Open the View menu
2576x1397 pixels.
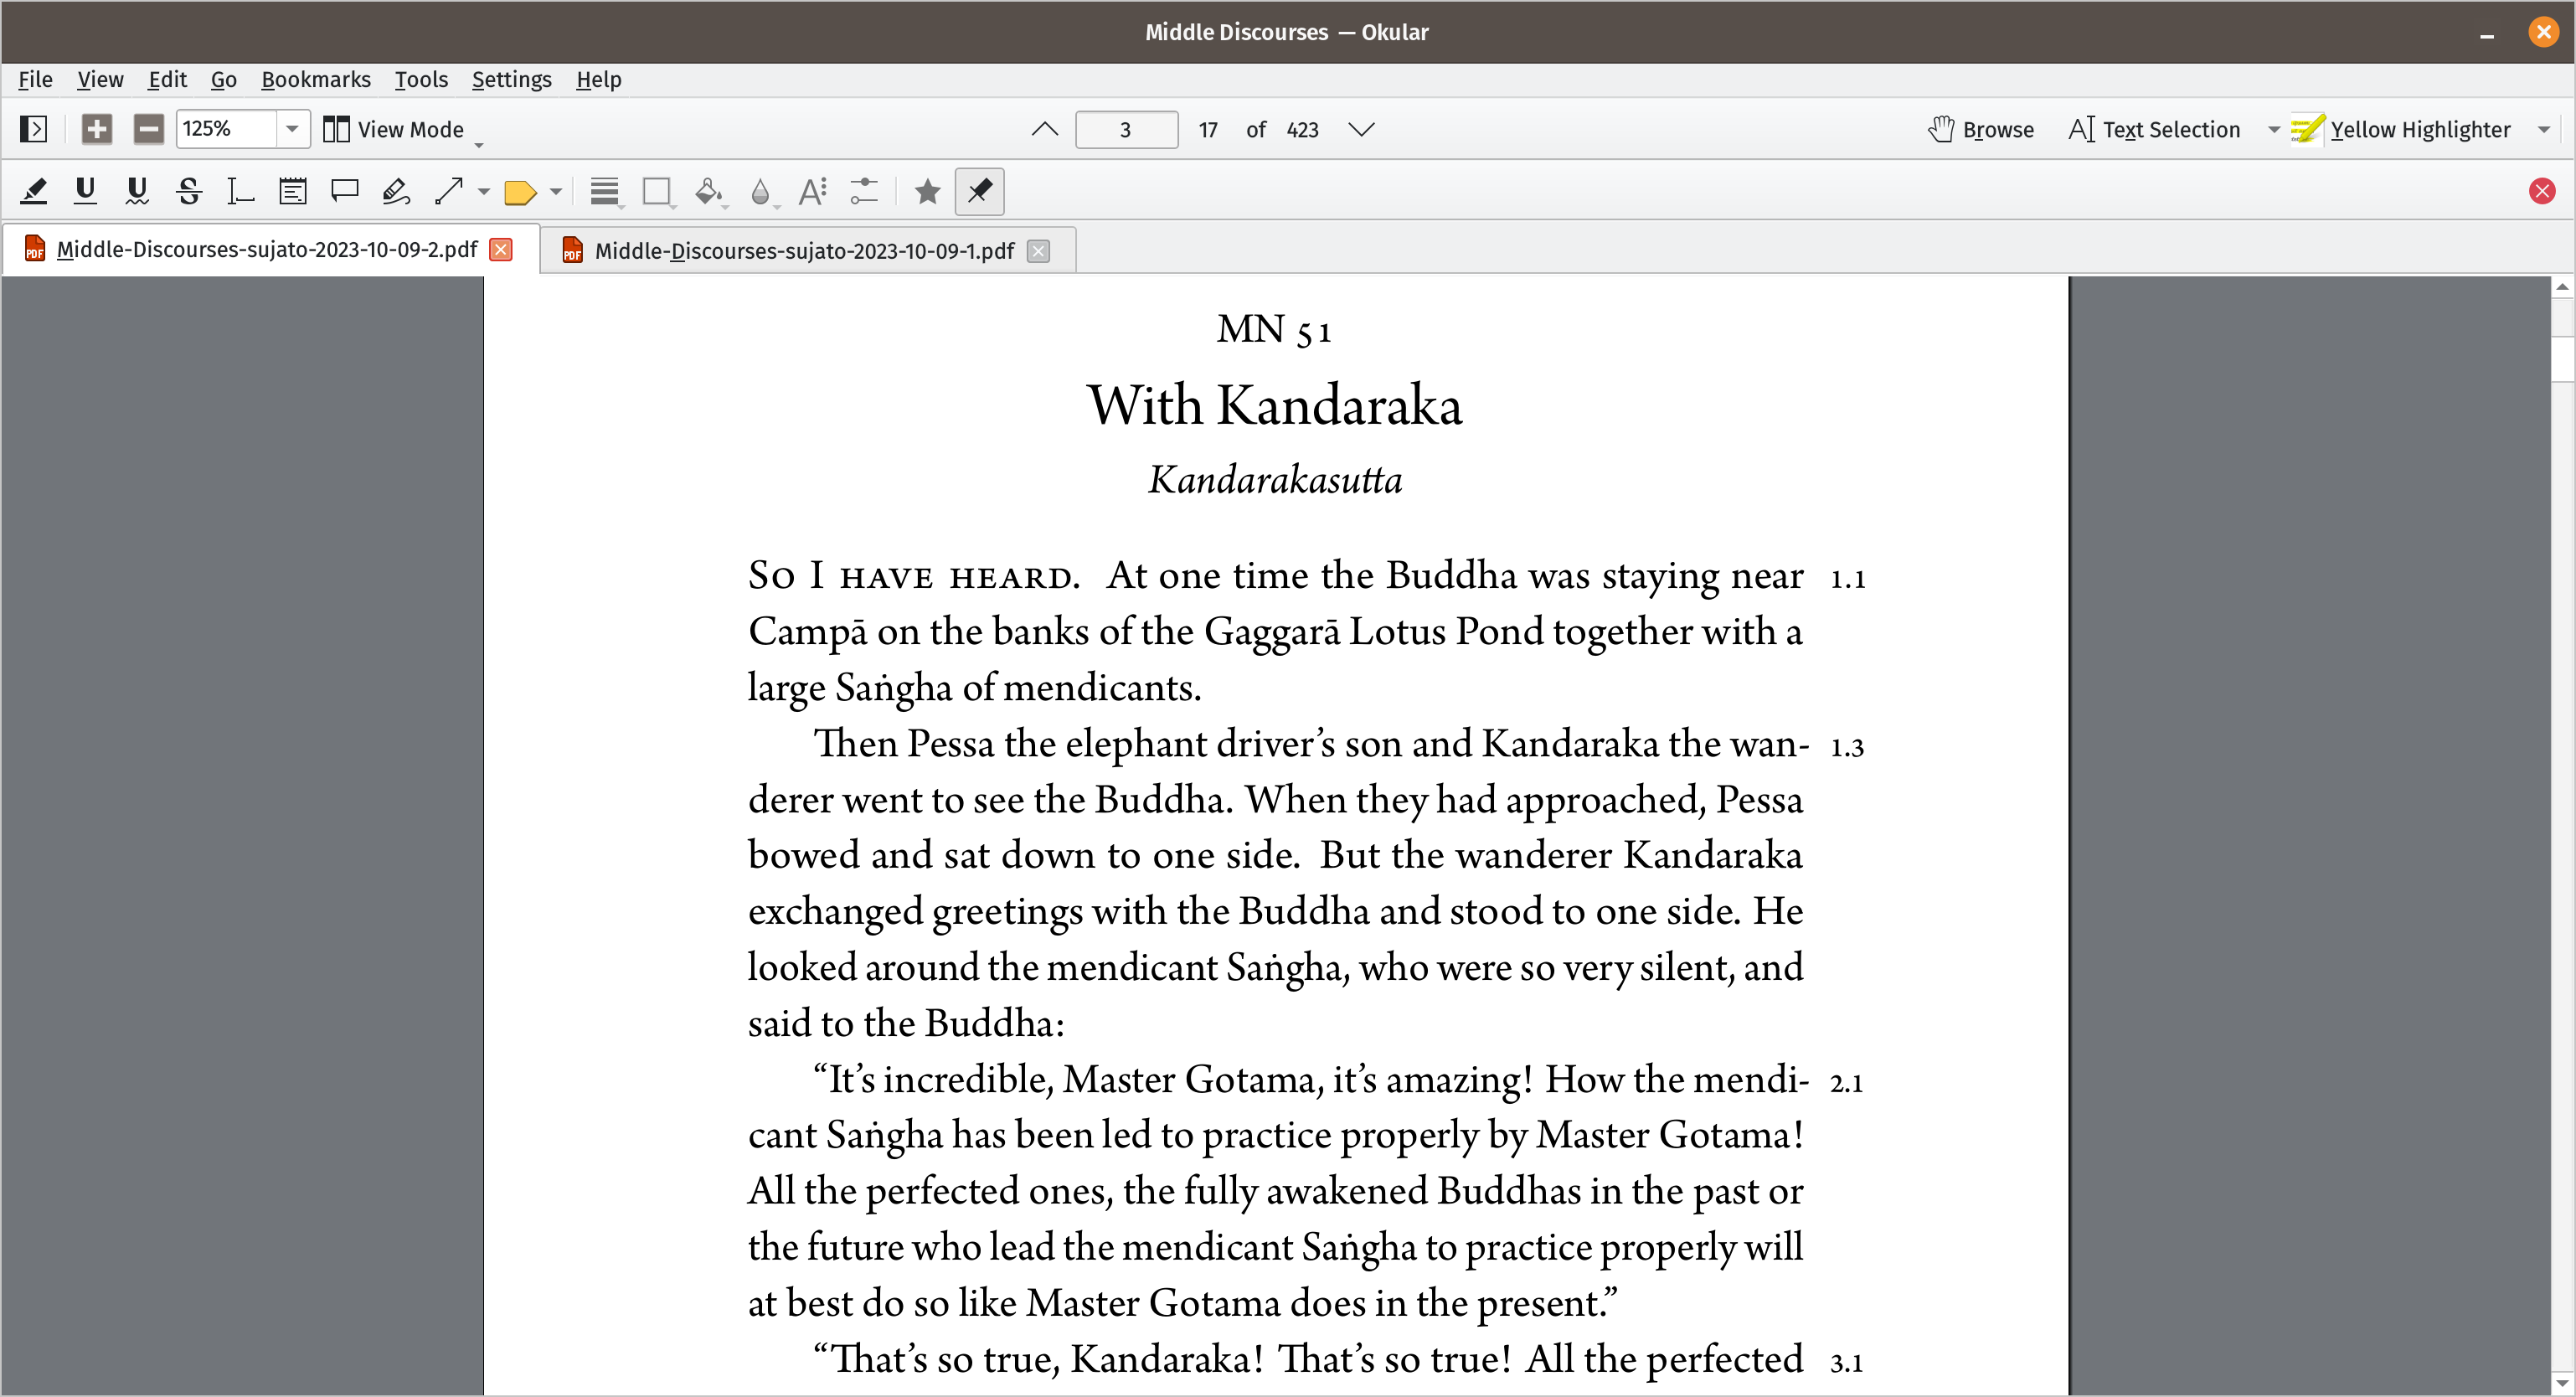click(x=100, y=79)
